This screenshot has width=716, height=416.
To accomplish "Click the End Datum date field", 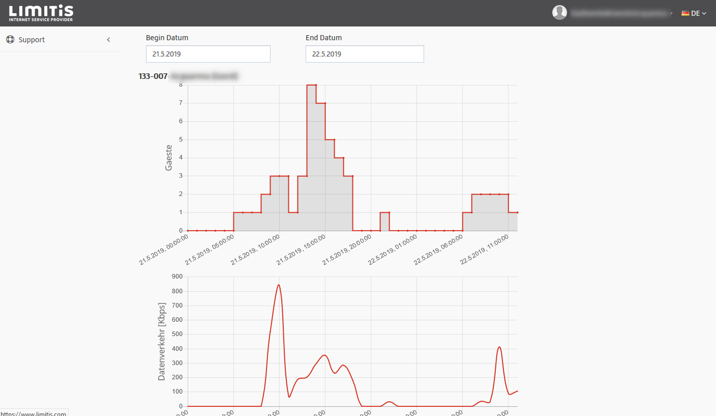I will pyautogui.click(x=365, y=54).
